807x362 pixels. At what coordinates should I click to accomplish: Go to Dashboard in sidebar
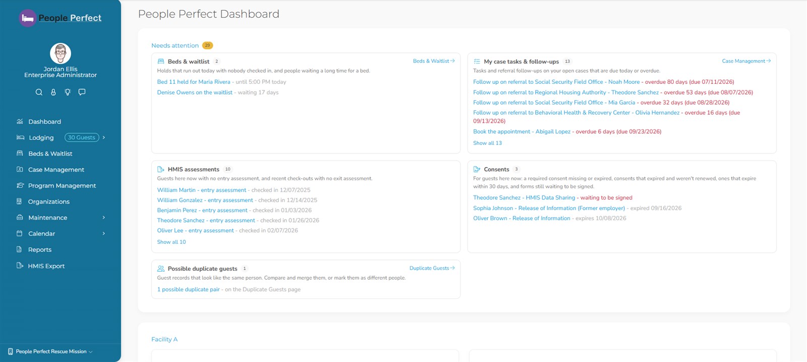coord(44,122)
